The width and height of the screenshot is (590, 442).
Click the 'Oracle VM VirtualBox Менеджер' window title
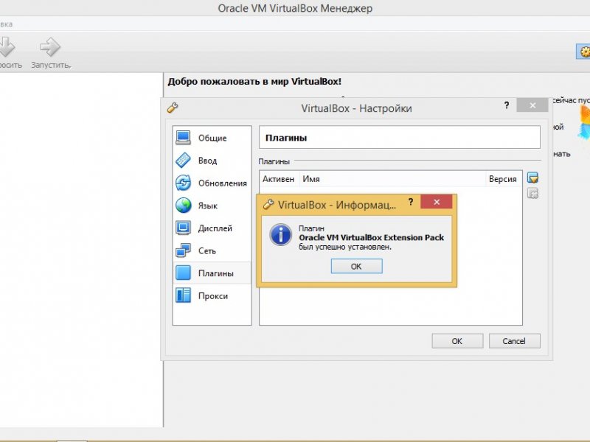tap(295, 8)
